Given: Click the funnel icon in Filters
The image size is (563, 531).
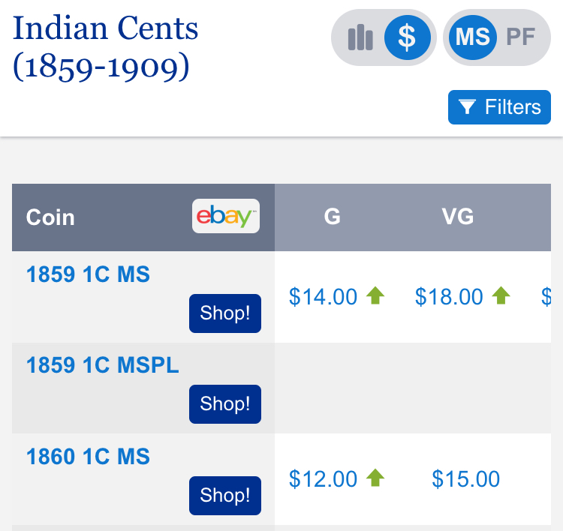Looking at the screenshot, I should click(x=467, y=107).
